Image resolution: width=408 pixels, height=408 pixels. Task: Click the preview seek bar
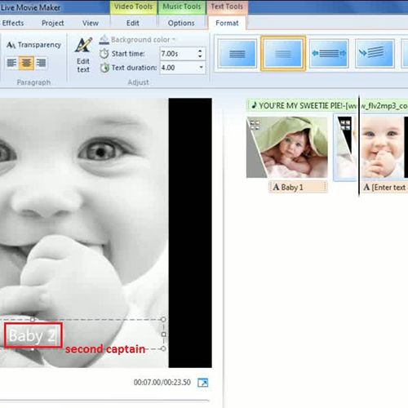point(104,401)
